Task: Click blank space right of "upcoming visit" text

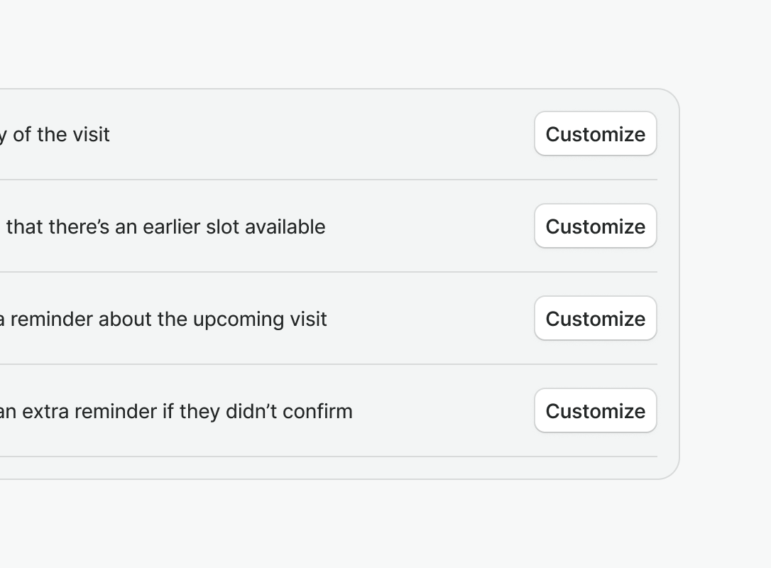Action: click(x=426, y=319)
